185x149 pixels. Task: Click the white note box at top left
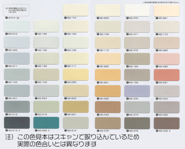click(x=16, y=10)
